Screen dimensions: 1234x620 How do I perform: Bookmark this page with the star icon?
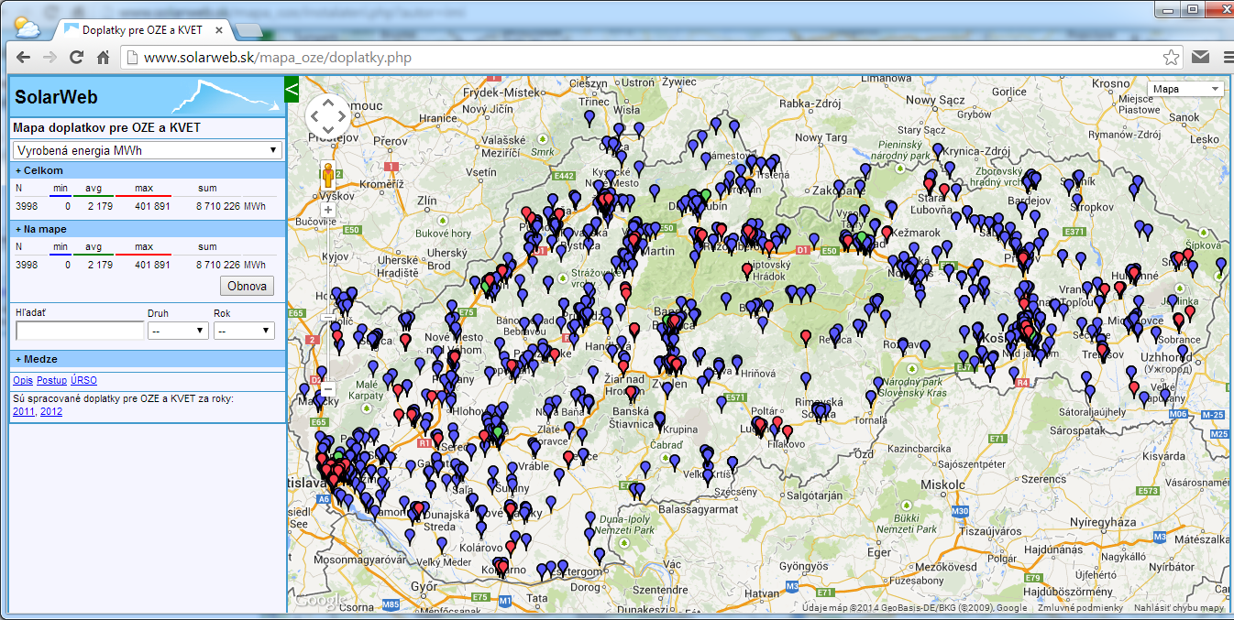(x=1171, y=58)
